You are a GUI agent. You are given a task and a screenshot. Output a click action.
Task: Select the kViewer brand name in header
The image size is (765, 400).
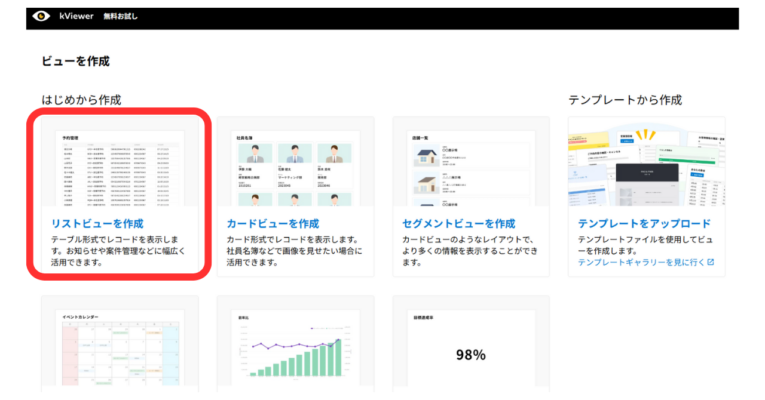(x=75, y=16)
